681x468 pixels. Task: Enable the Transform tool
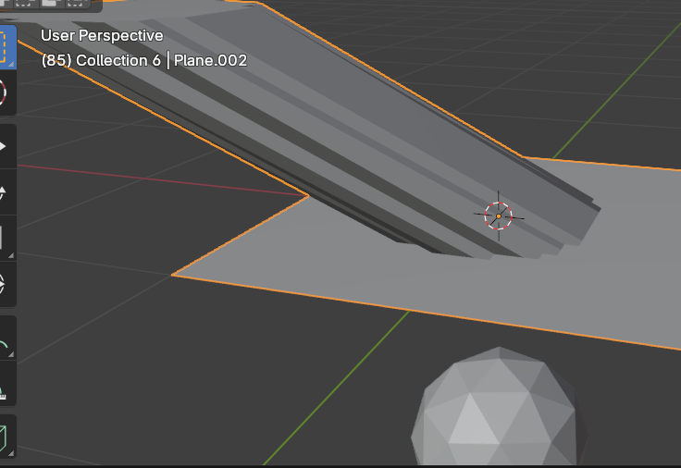(6, 284)
